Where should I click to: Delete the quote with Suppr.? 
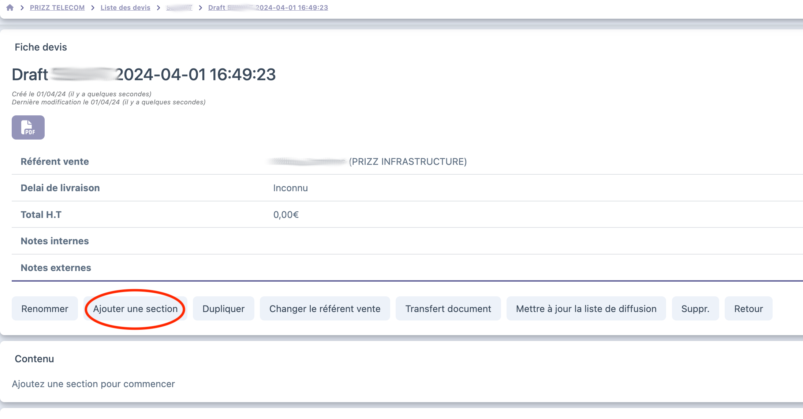tap(695, 309)
